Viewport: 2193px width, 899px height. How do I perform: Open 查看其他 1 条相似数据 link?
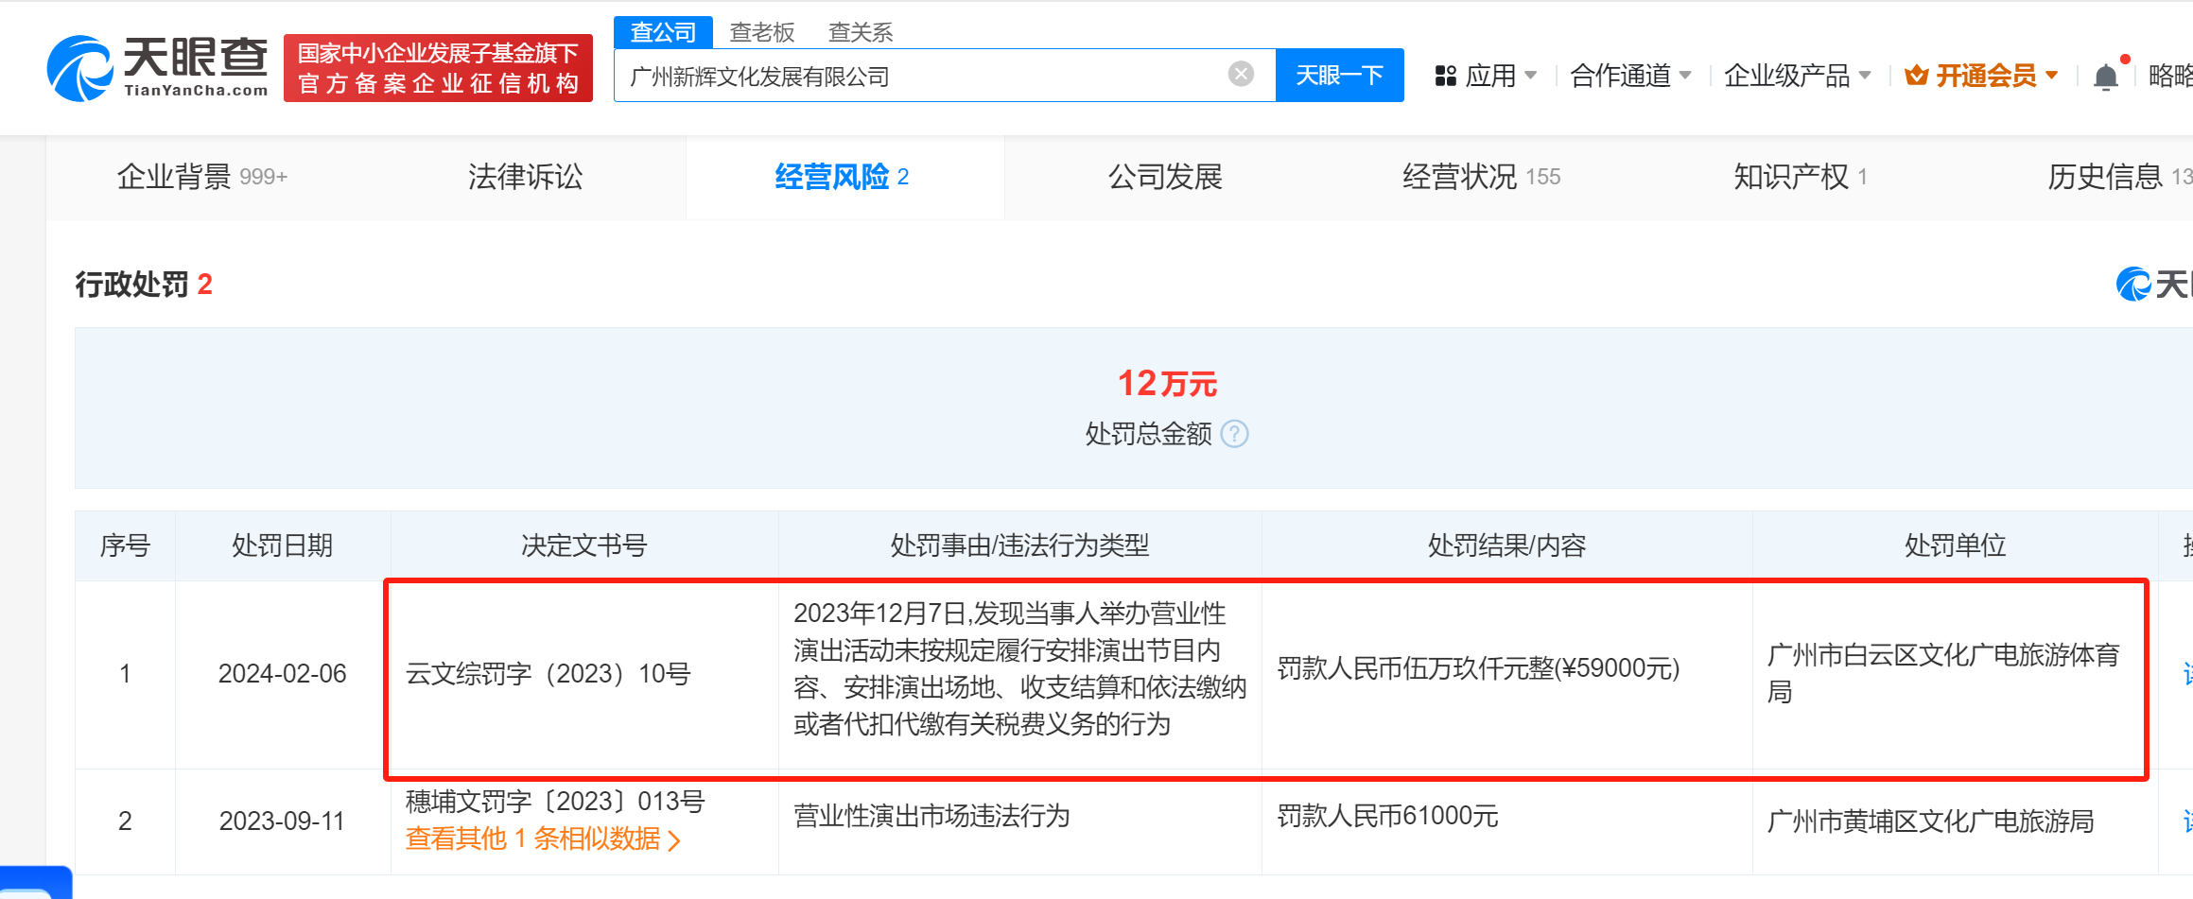[542, 838]
